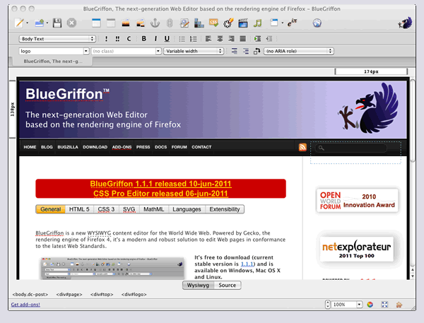The height and width of the screenshot is (323, 424).
Task: Insert an anchor with the anchor icon
Action: point(155,23)
